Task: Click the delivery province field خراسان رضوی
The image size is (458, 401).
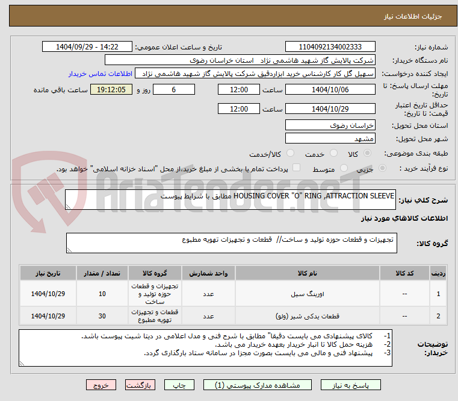Action: coord(330,125)
